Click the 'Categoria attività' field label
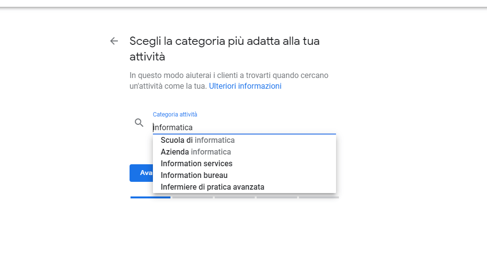The image size is (487, 253). coord(175,115)
